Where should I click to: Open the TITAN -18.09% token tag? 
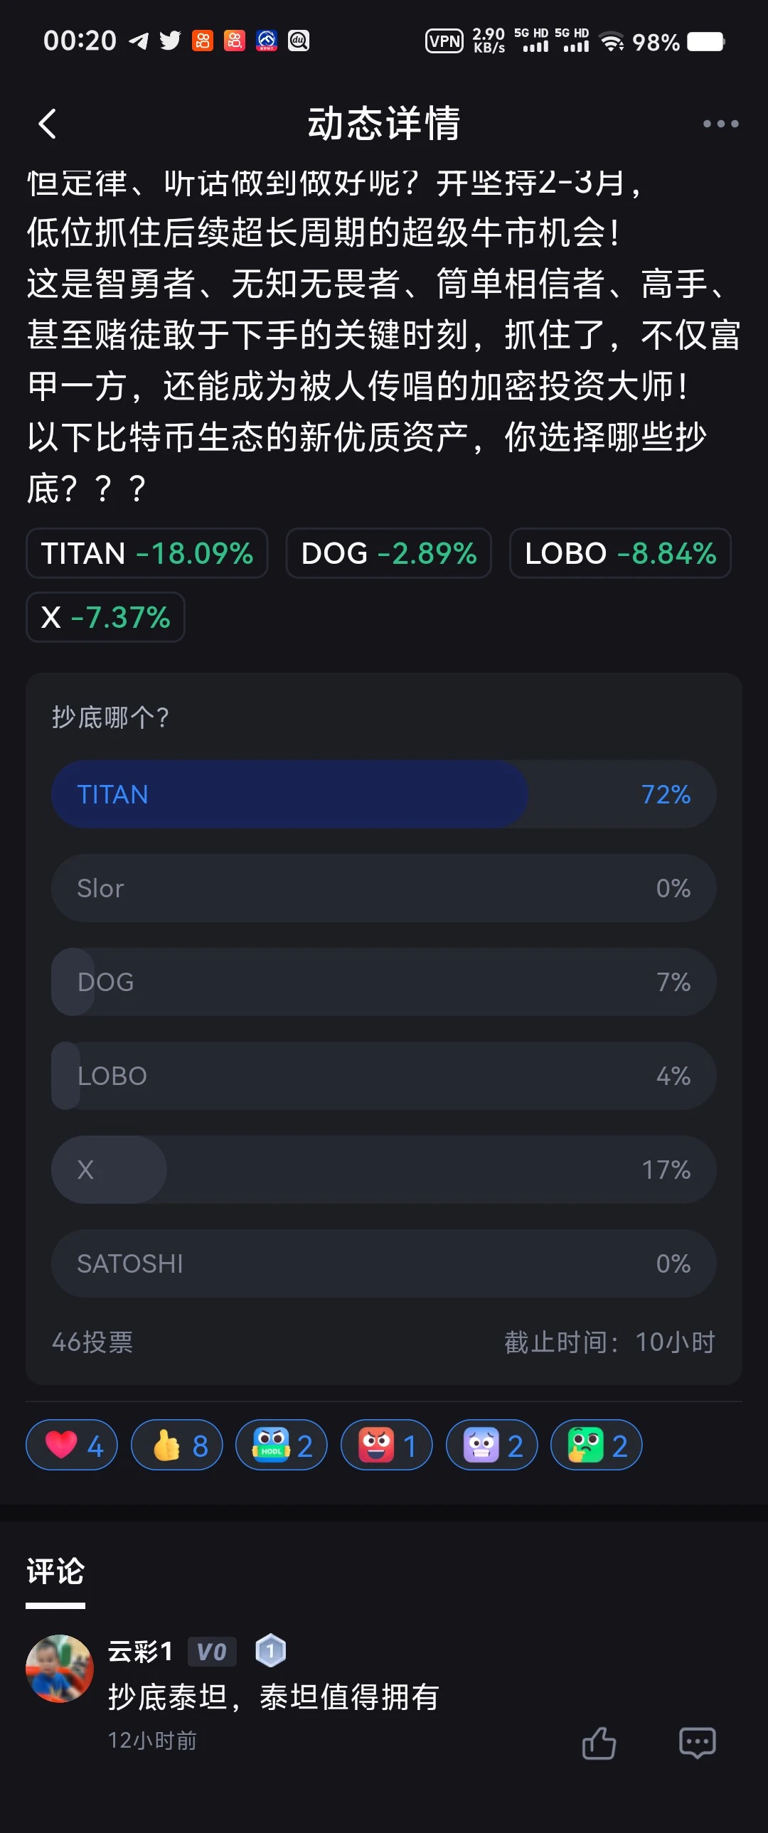click(x=146, y=554)
